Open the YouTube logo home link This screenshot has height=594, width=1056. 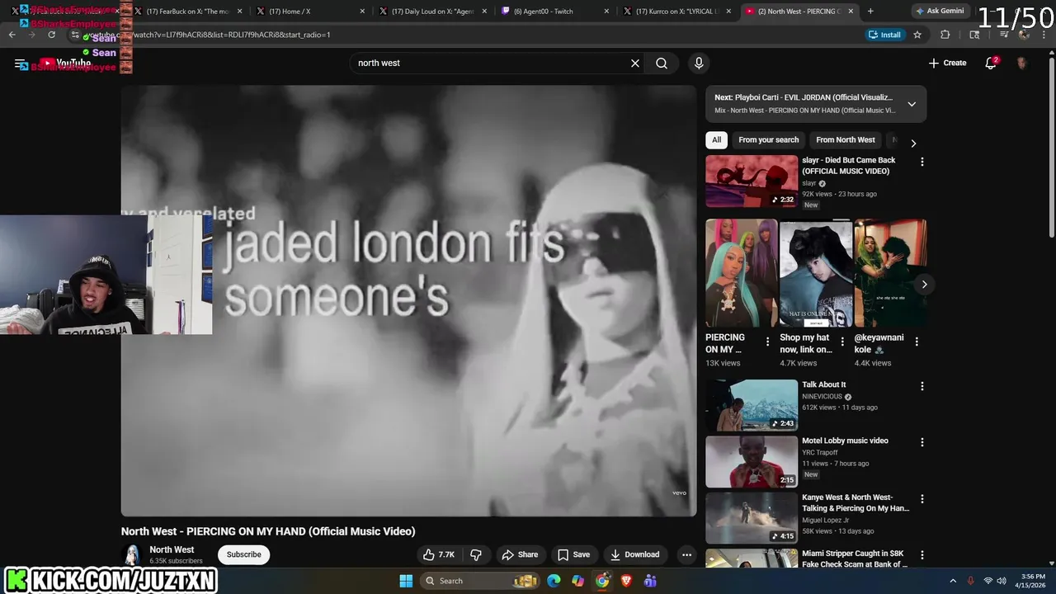[65, 64]
